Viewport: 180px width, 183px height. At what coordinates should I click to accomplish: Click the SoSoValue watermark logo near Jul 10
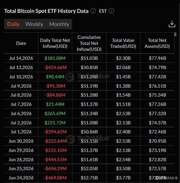(70, 77)
